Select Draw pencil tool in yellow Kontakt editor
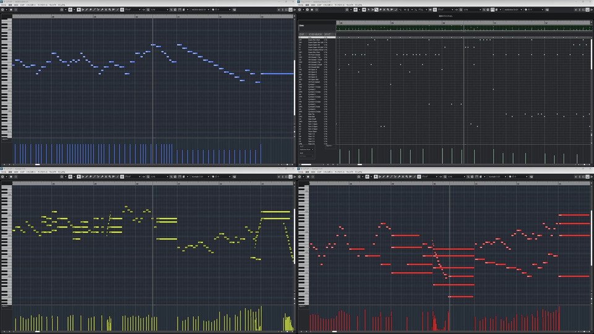This screenshot has height=334, width=594. [87, 176]
